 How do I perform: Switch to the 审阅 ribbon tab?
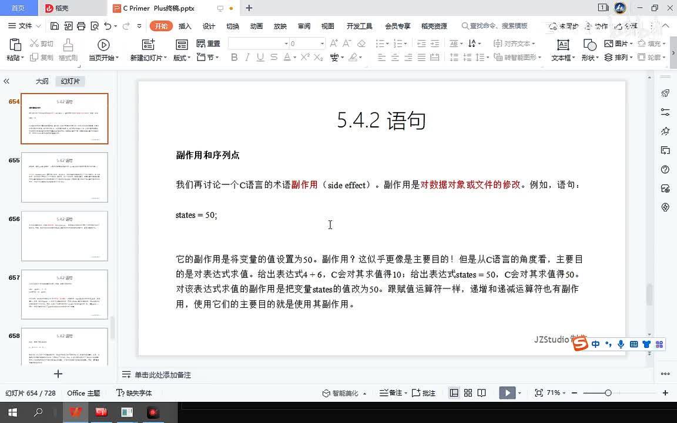tap(304, 26)
